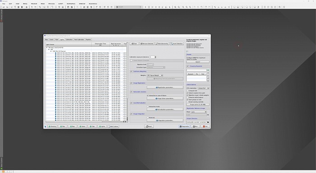
Task: Click the Add Custom frames button
Action: pyautogui.click(x=113, y=126)
